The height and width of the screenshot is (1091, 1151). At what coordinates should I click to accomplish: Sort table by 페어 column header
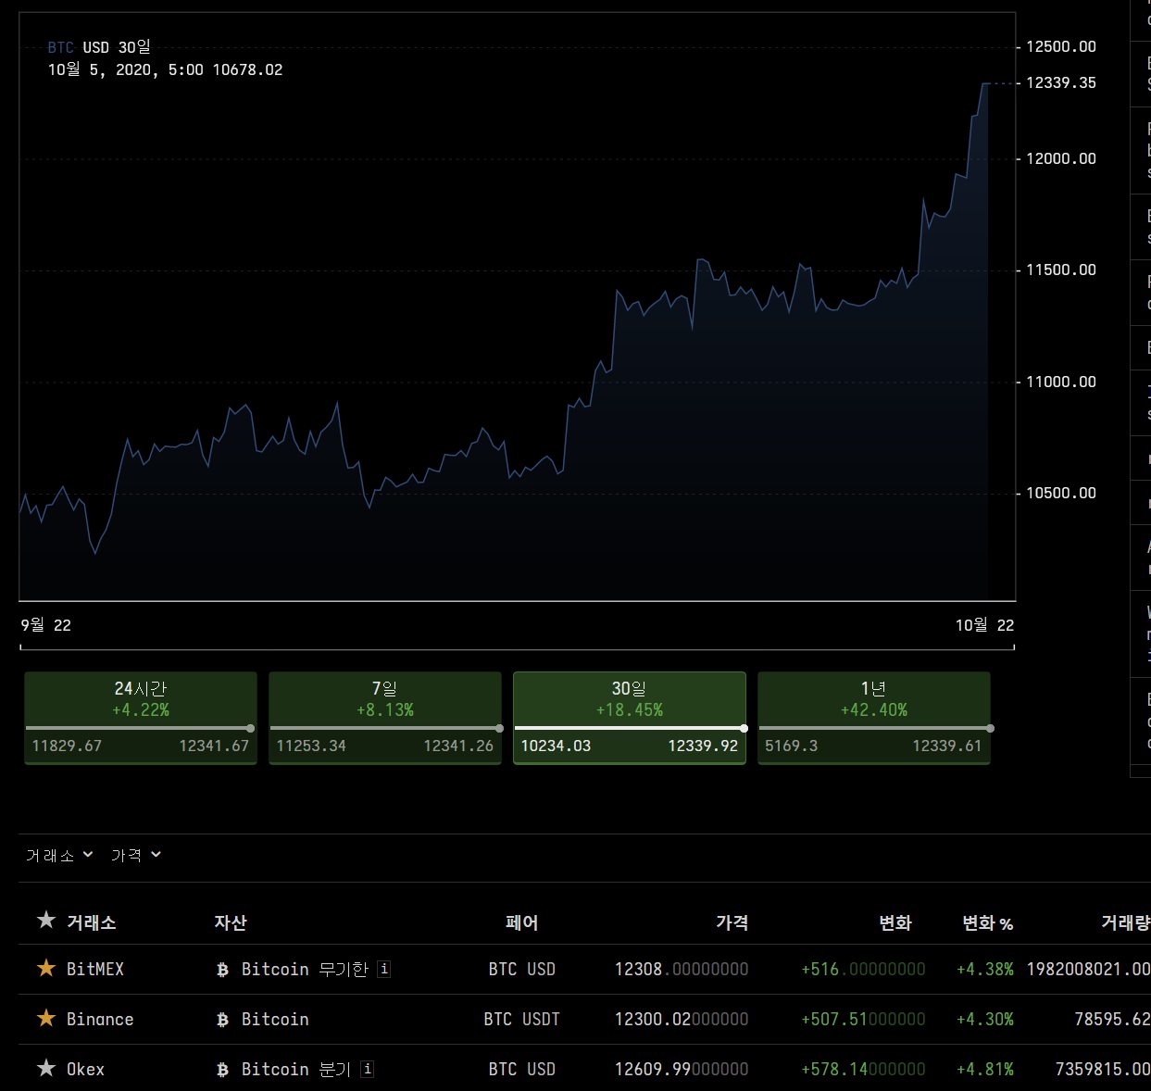click(522, 923)
